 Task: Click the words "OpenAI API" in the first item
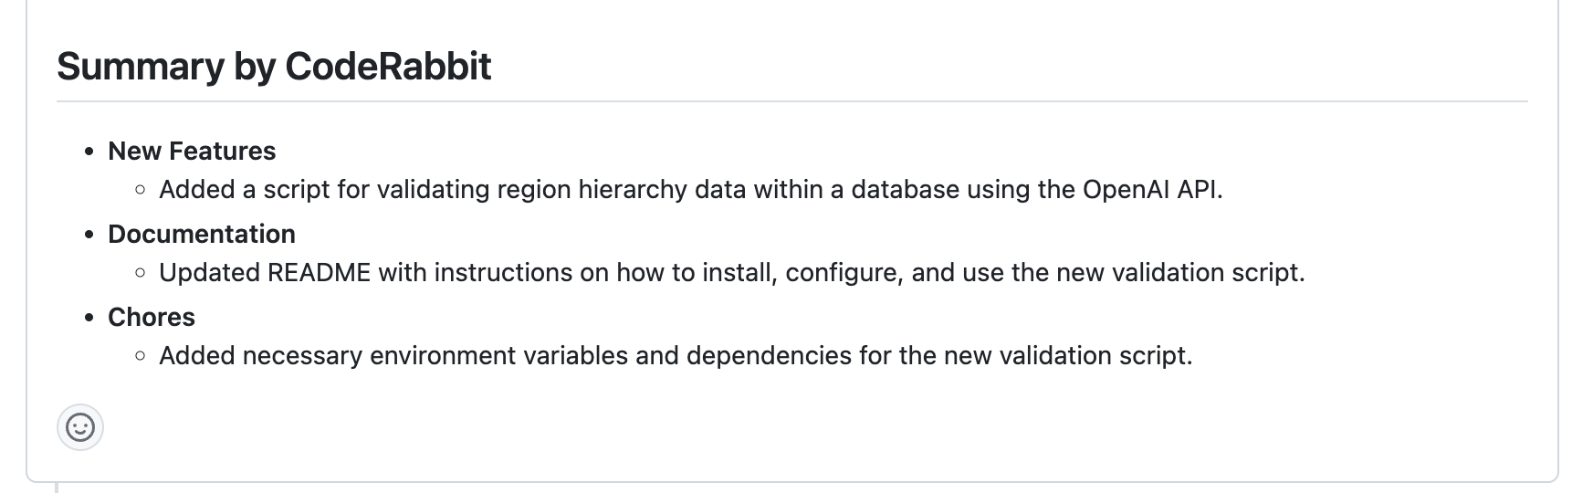[x=1150, y=189]
